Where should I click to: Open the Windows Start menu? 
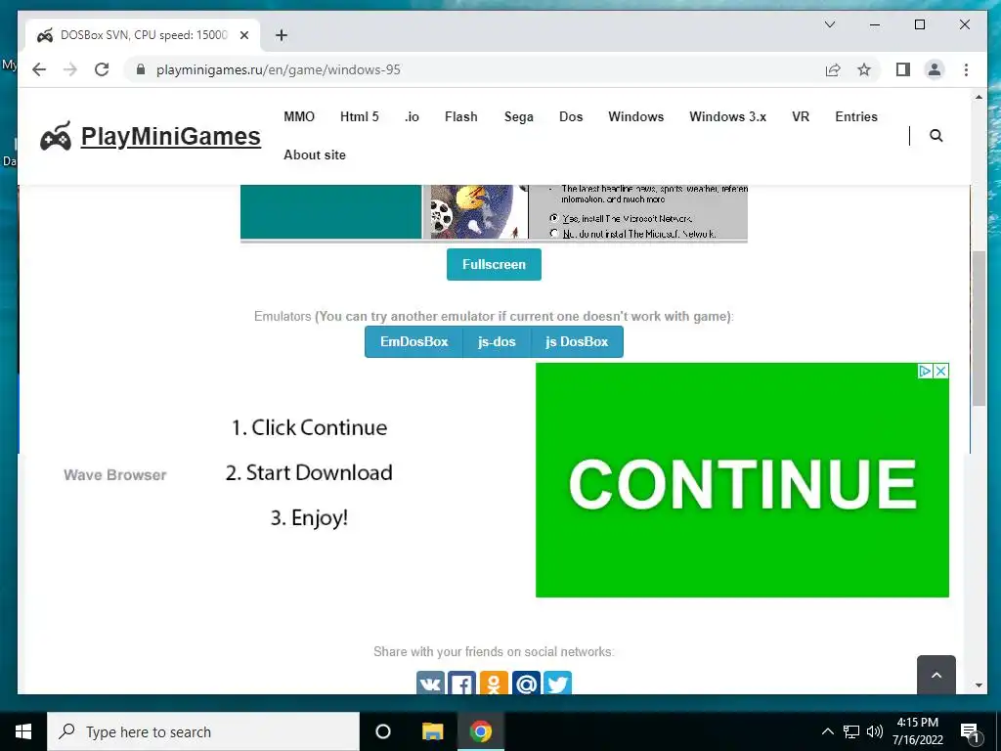point(23,731)
